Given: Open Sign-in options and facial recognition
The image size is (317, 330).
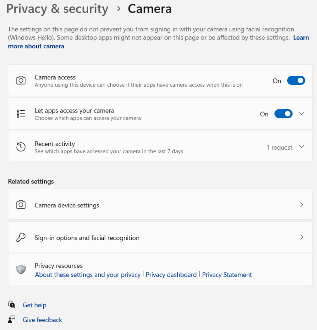Looking at the screenshot, I should pos(160,237).
